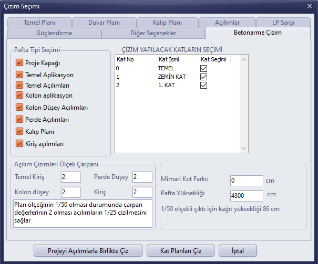Toggle the Kalıp Planı sheet checkbox
Image resolution: width=318 pixels, height=264 pixels.
click(x=19, y=132)
